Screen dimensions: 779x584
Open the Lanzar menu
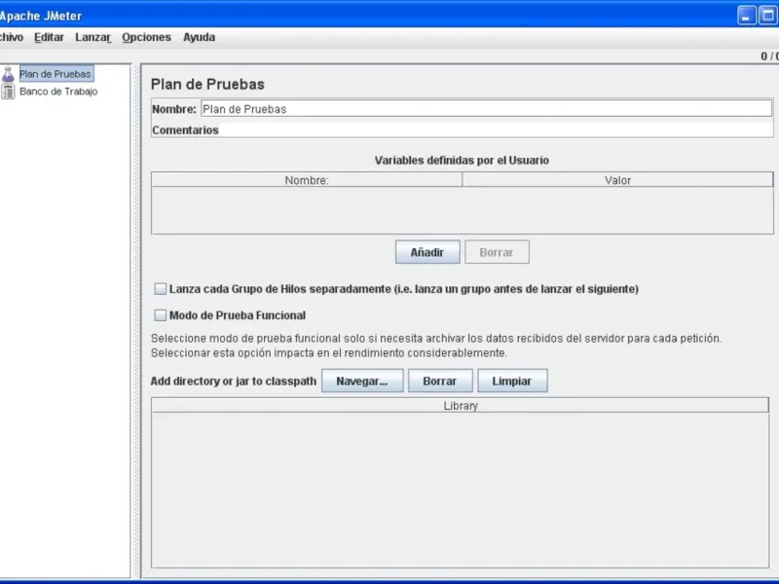93,37
